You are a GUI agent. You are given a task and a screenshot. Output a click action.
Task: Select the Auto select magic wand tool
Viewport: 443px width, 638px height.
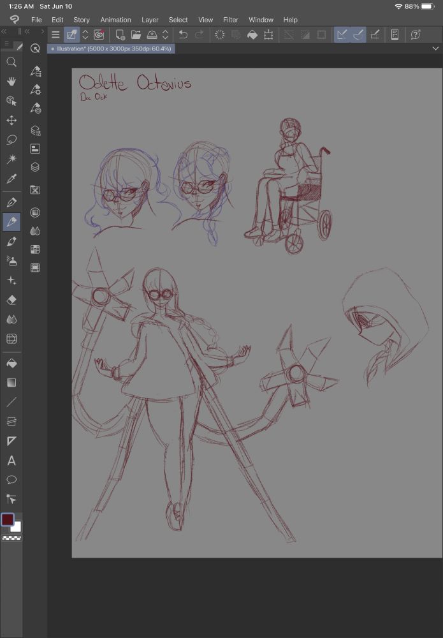coord(11,159)
